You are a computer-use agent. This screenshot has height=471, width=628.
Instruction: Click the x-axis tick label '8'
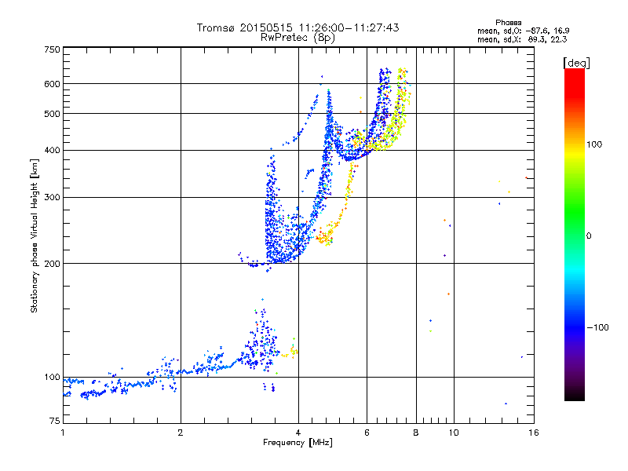pyautogui.click(x=416, y=433)
